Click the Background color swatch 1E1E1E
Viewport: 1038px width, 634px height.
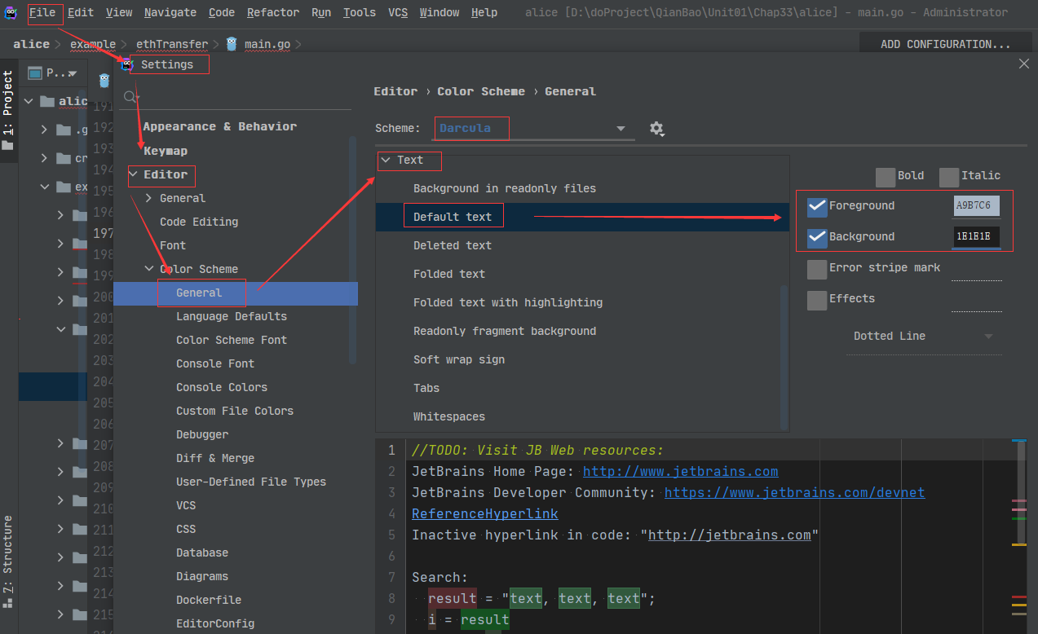click(x=976, y=237)
